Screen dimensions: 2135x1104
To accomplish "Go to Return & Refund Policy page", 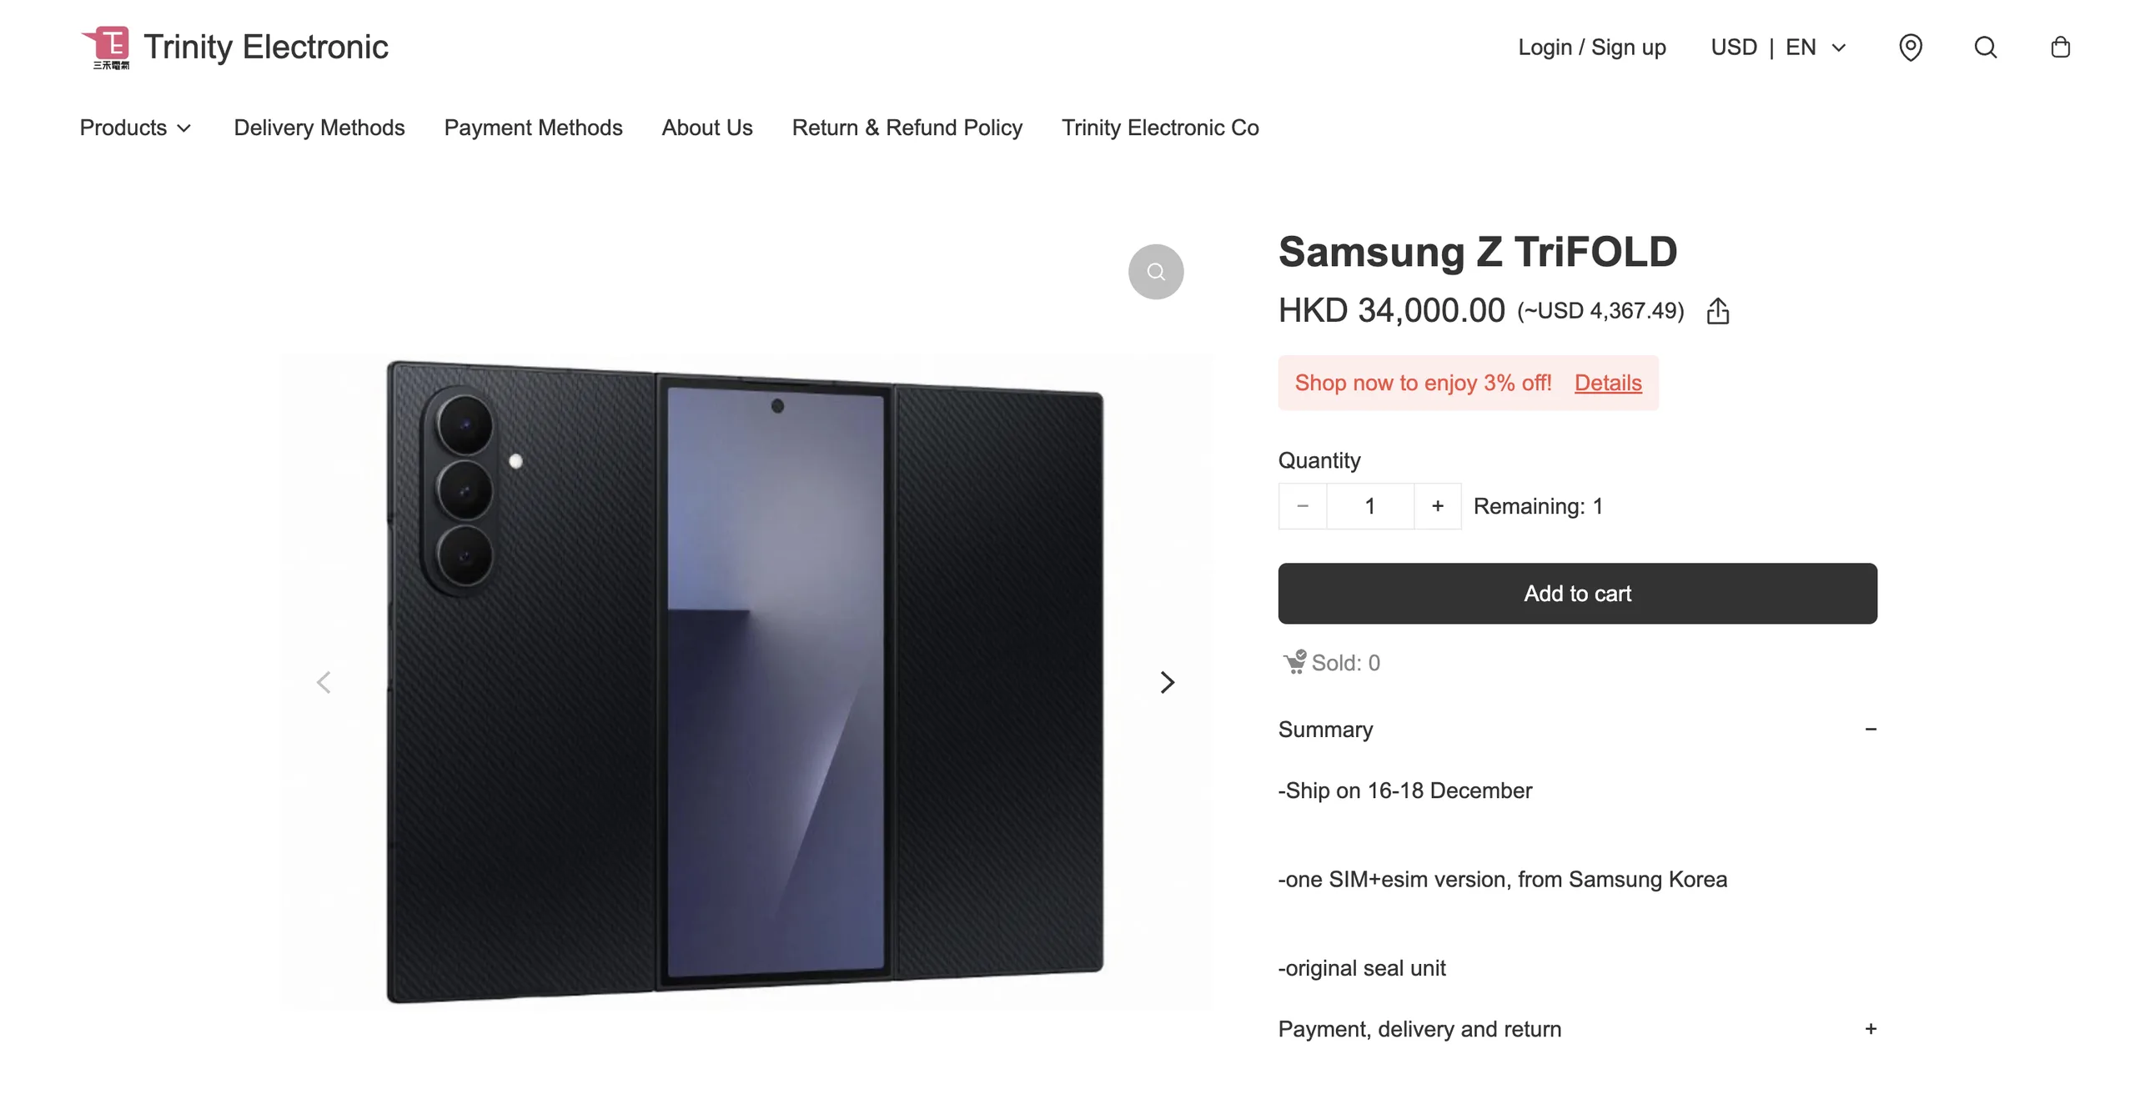I will tap(907, 128).
